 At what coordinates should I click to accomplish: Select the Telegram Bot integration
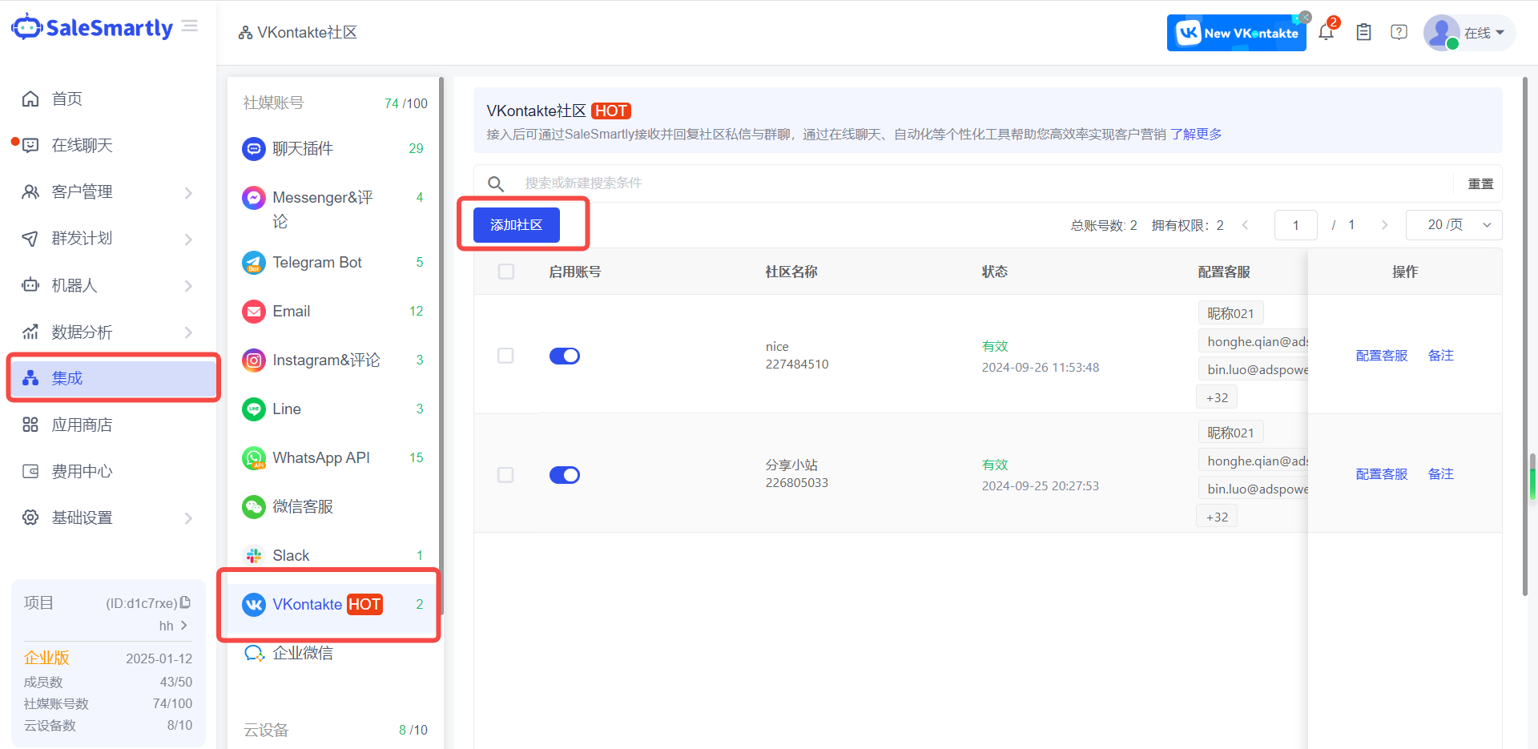[316, 262]
